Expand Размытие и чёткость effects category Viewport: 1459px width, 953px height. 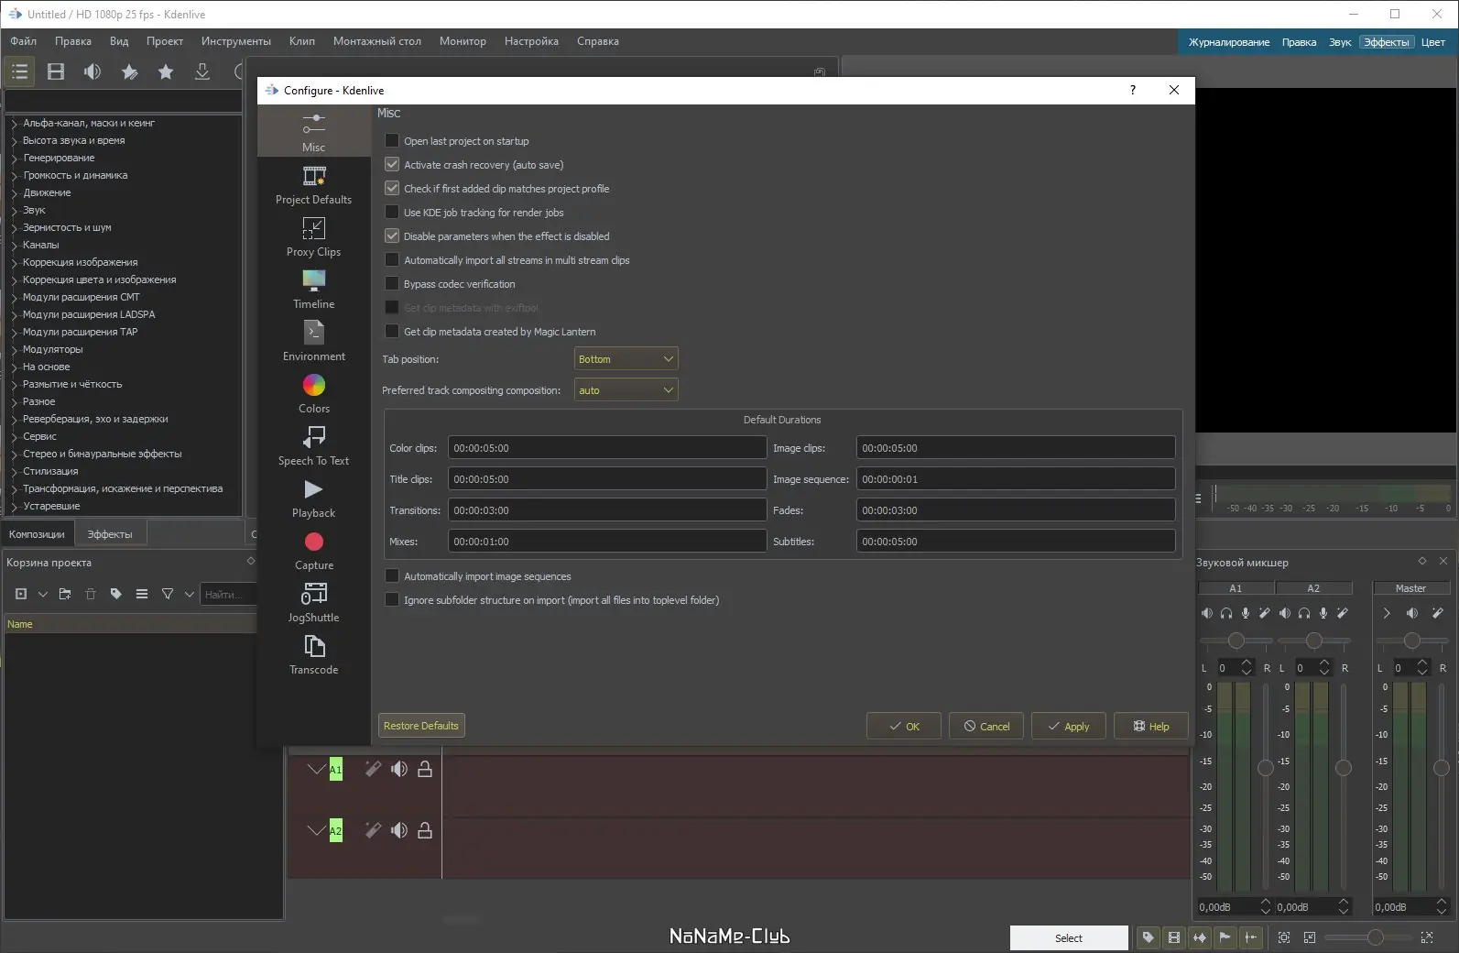[15, 385]
